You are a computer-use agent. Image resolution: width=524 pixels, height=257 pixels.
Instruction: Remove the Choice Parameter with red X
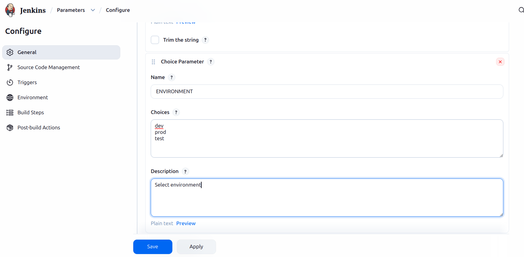click(x=500, y=61)
